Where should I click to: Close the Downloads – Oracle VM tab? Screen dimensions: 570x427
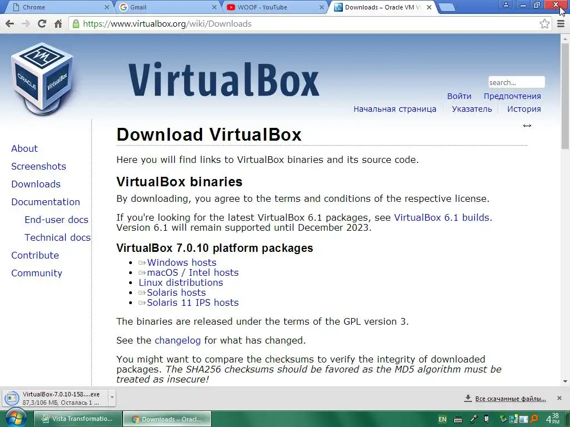point(429,7)
